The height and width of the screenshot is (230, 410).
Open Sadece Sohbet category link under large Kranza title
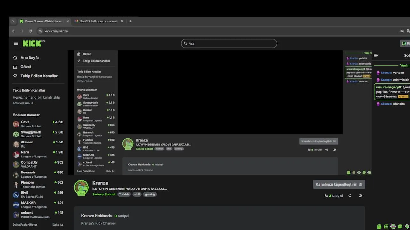[x=104, y=194]
